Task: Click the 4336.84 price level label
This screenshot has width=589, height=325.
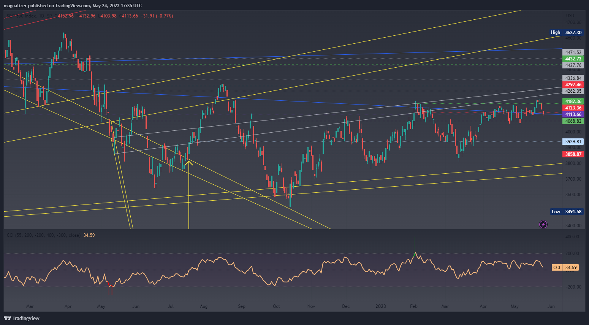Action: click(573, 78)
